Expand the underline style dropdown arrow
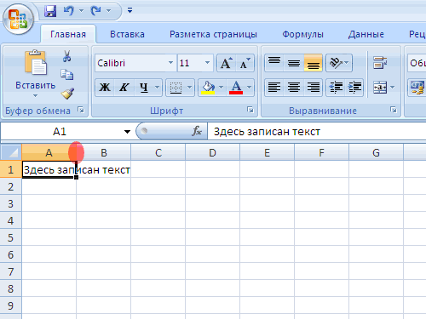Screen dimensions: 426x319 click(158, 88)
